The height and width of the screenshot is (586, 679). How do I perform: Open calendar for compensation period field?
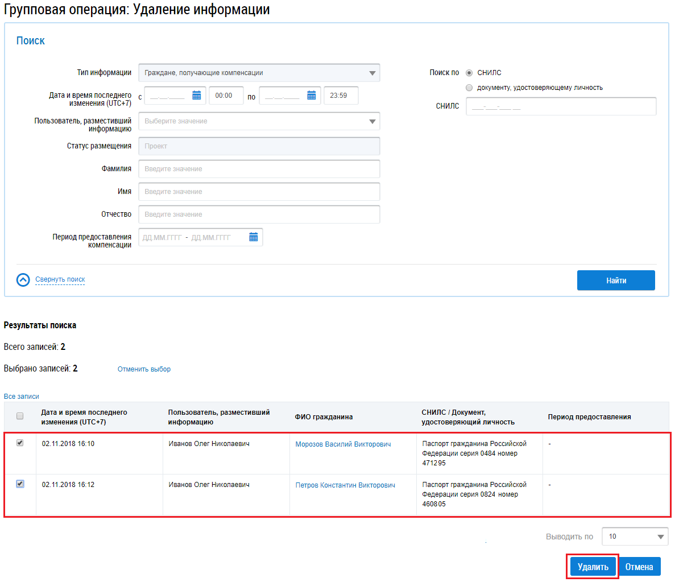click(x=254, y=237)
